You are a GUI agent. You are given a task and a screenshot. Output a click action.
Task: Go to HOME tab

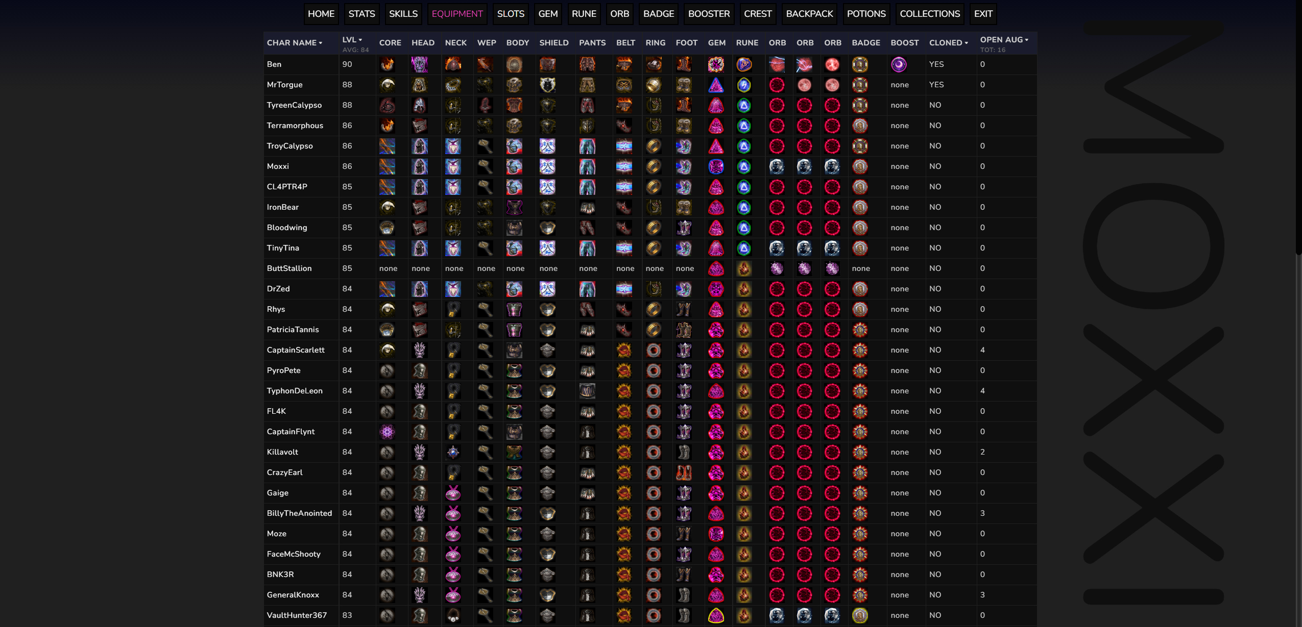[321, 14]
